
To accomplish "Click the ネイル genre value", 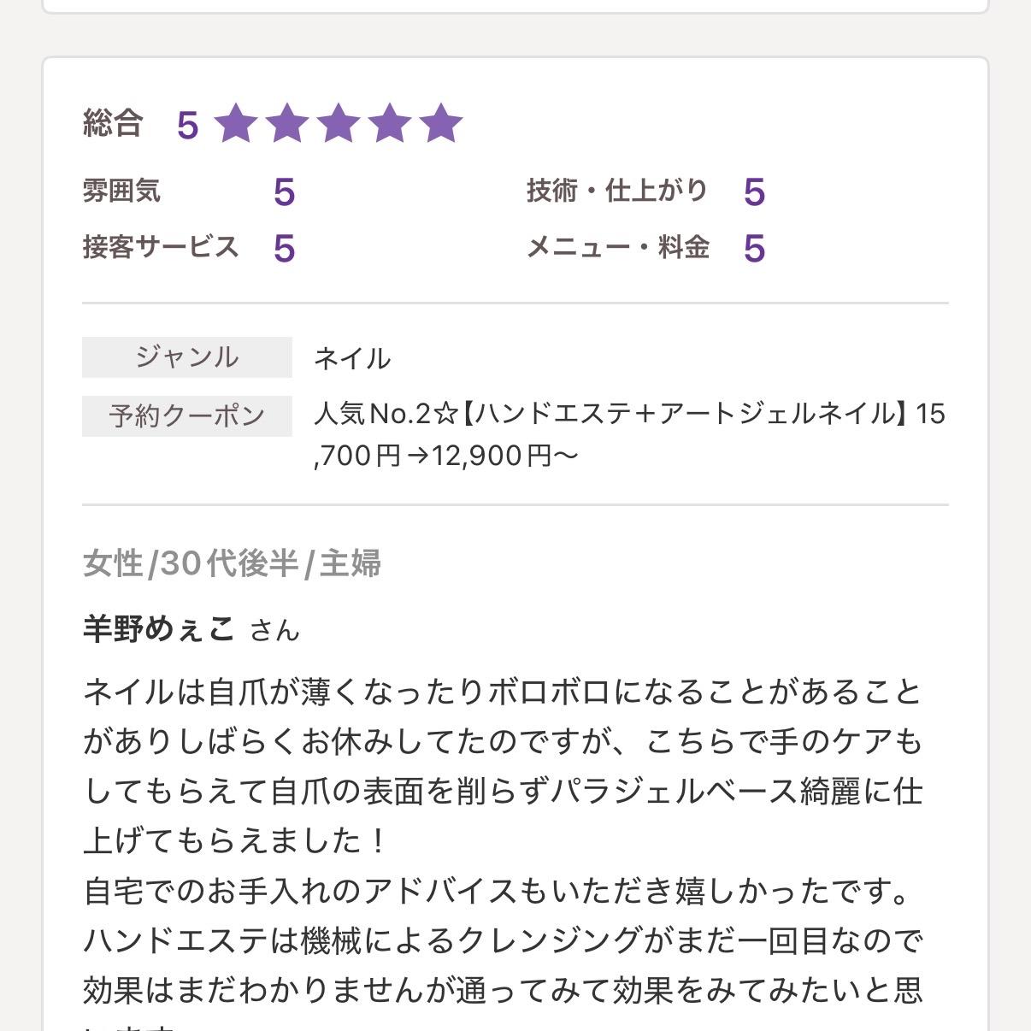I will (352, 358).
